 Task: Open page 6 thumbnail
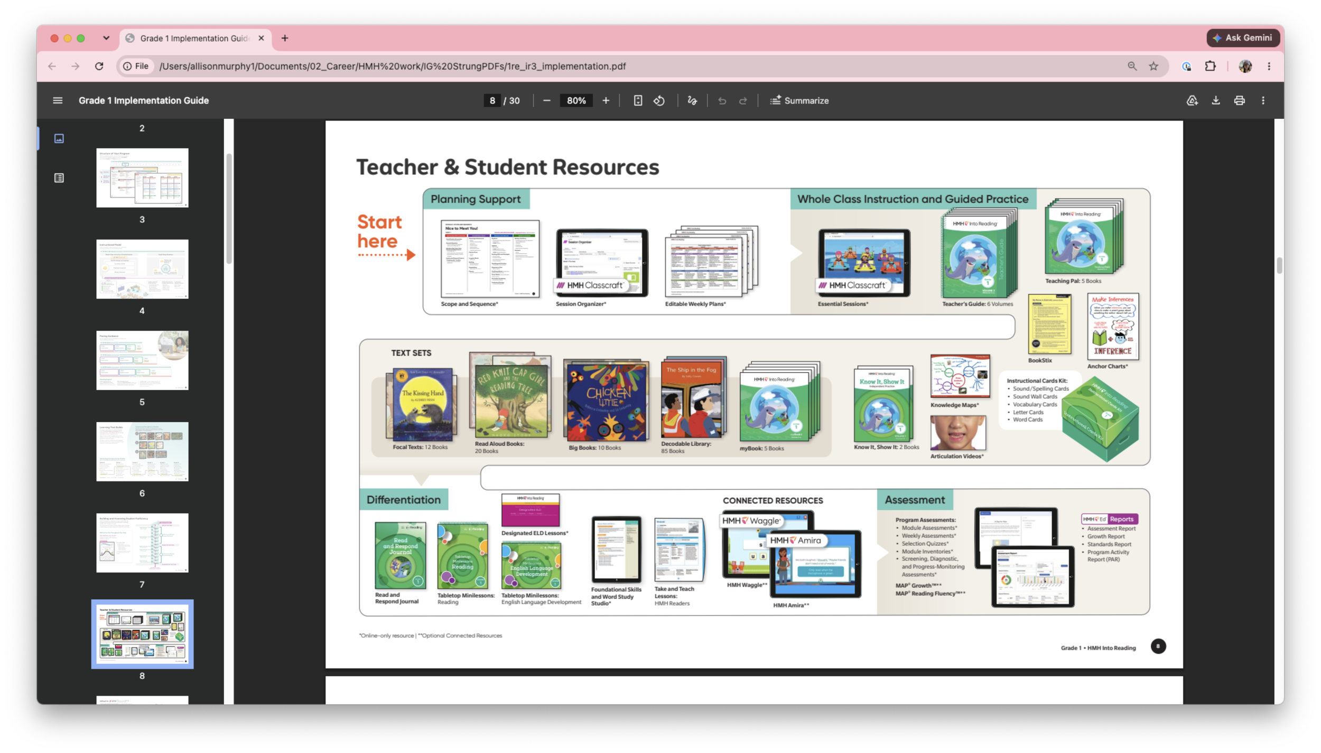[x=142, y=451]
